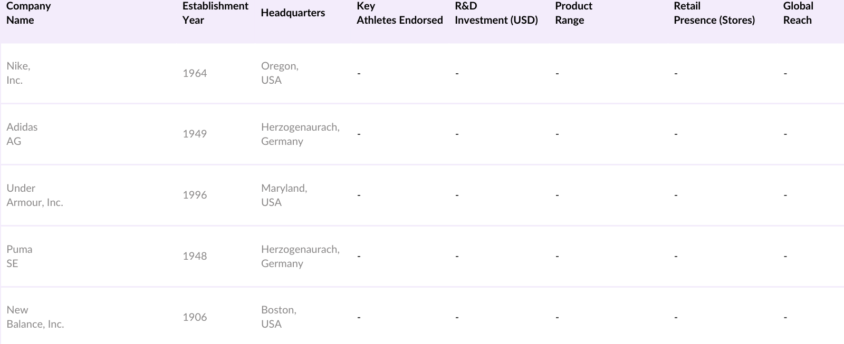Image resolution: width=844 pixels, height=344 pixels.
Task: Select the Nike, Inc. company cell
Action: 18,73
